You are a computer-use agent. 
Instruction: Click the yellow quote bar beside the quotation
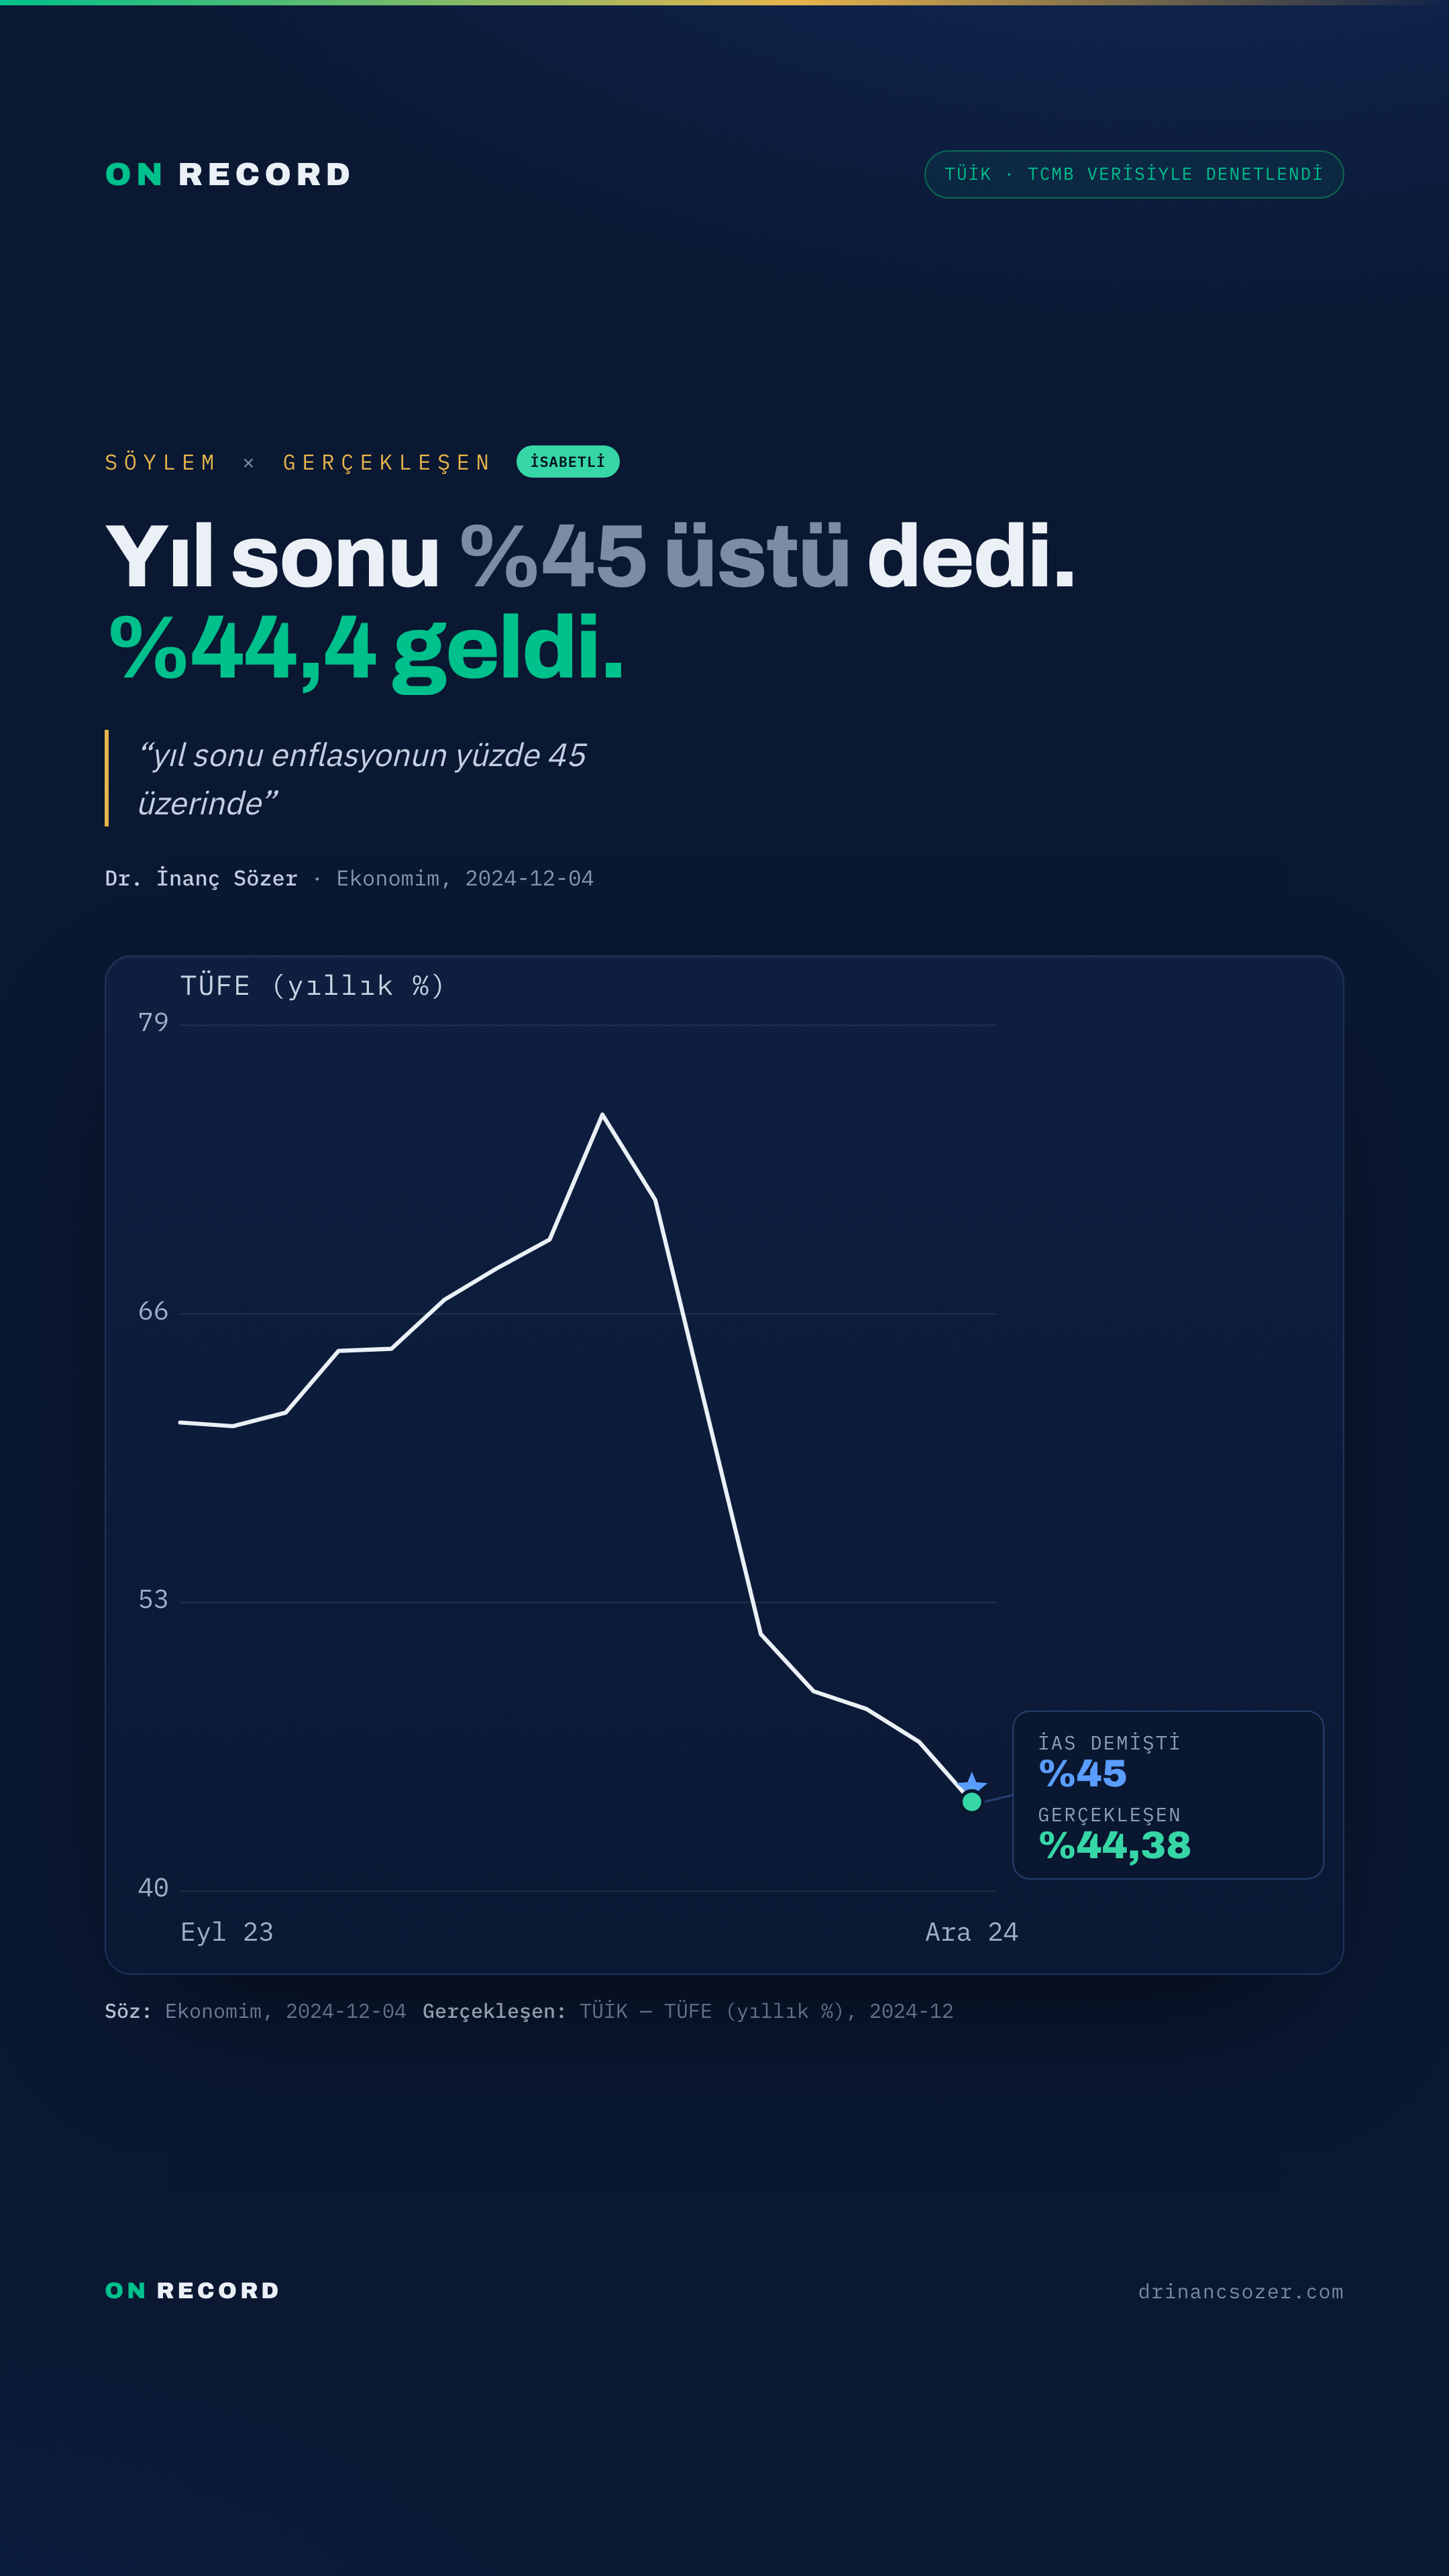point(107,778)
